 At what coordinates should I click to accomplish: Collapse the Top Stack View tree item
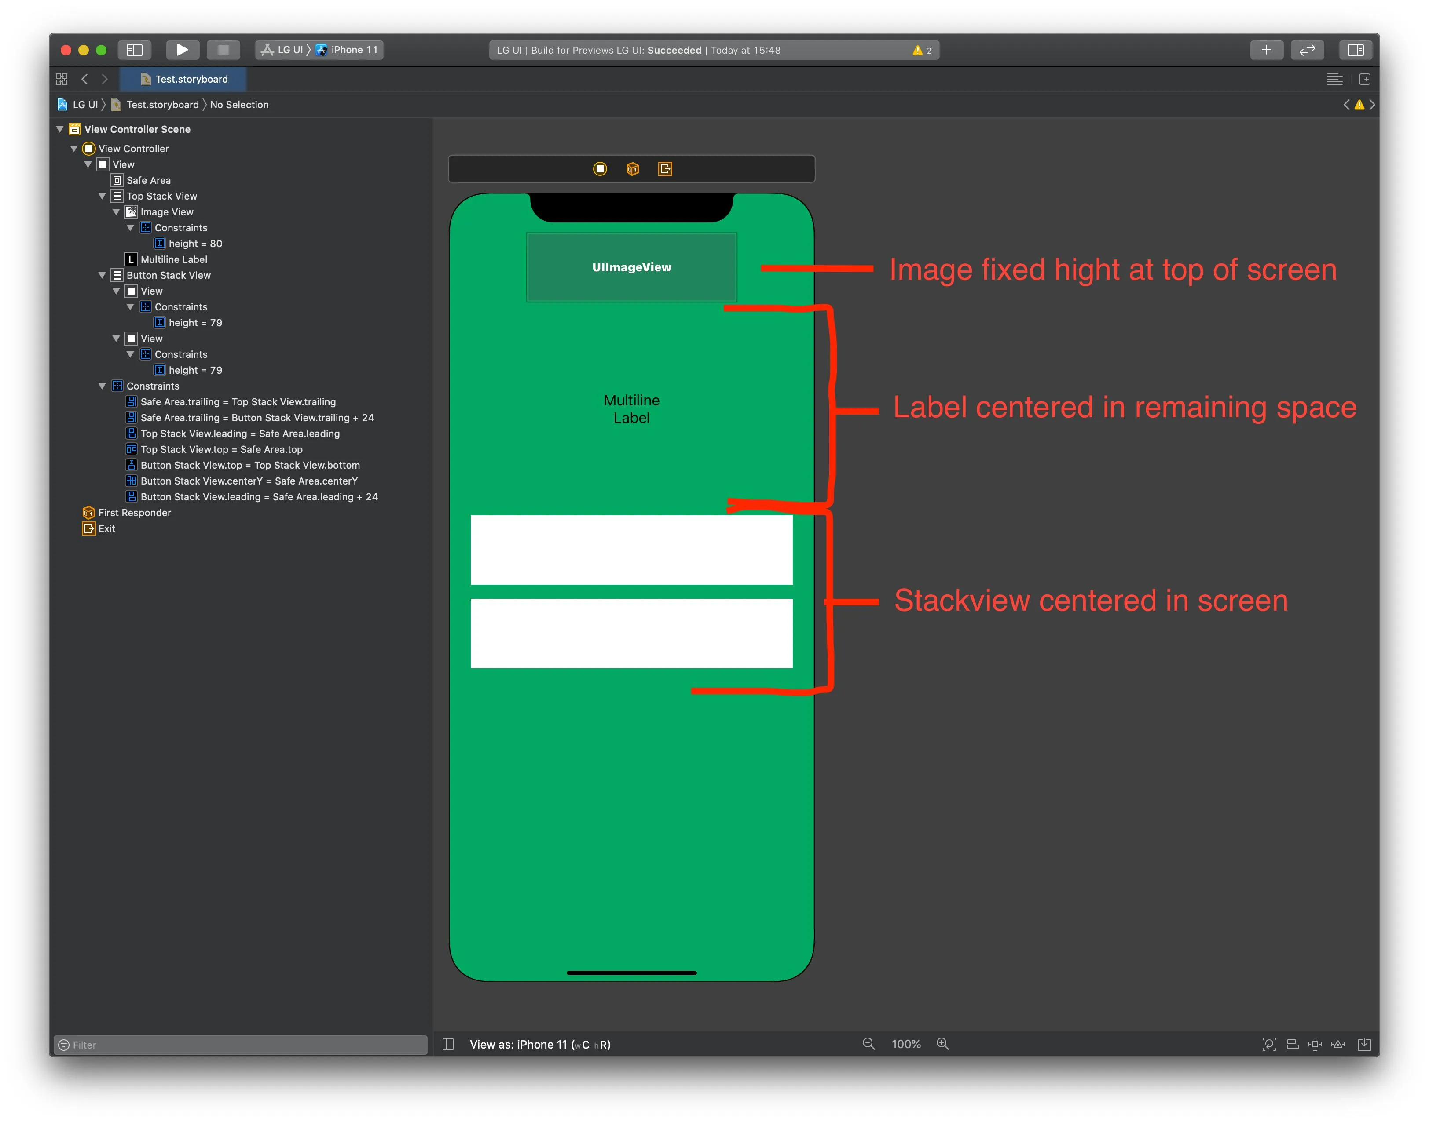tap(102, 196)
